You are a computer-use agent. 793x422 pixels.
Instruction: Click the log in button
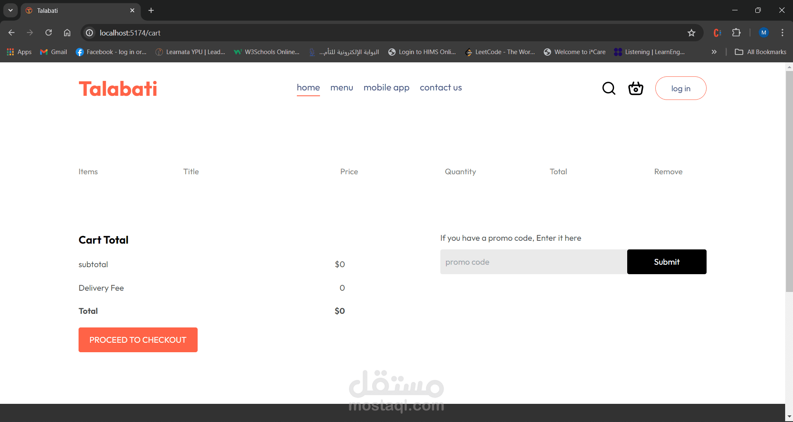coord(681,88)
